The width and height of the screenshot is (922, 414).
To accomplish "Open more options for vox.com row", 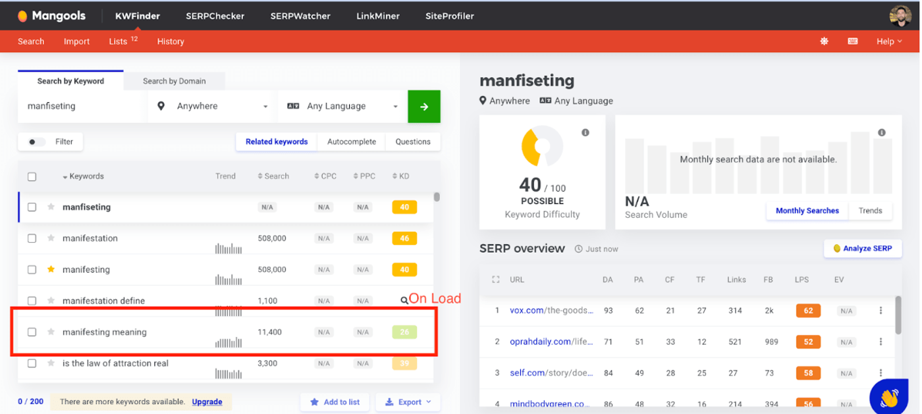I will pos(881,311).
